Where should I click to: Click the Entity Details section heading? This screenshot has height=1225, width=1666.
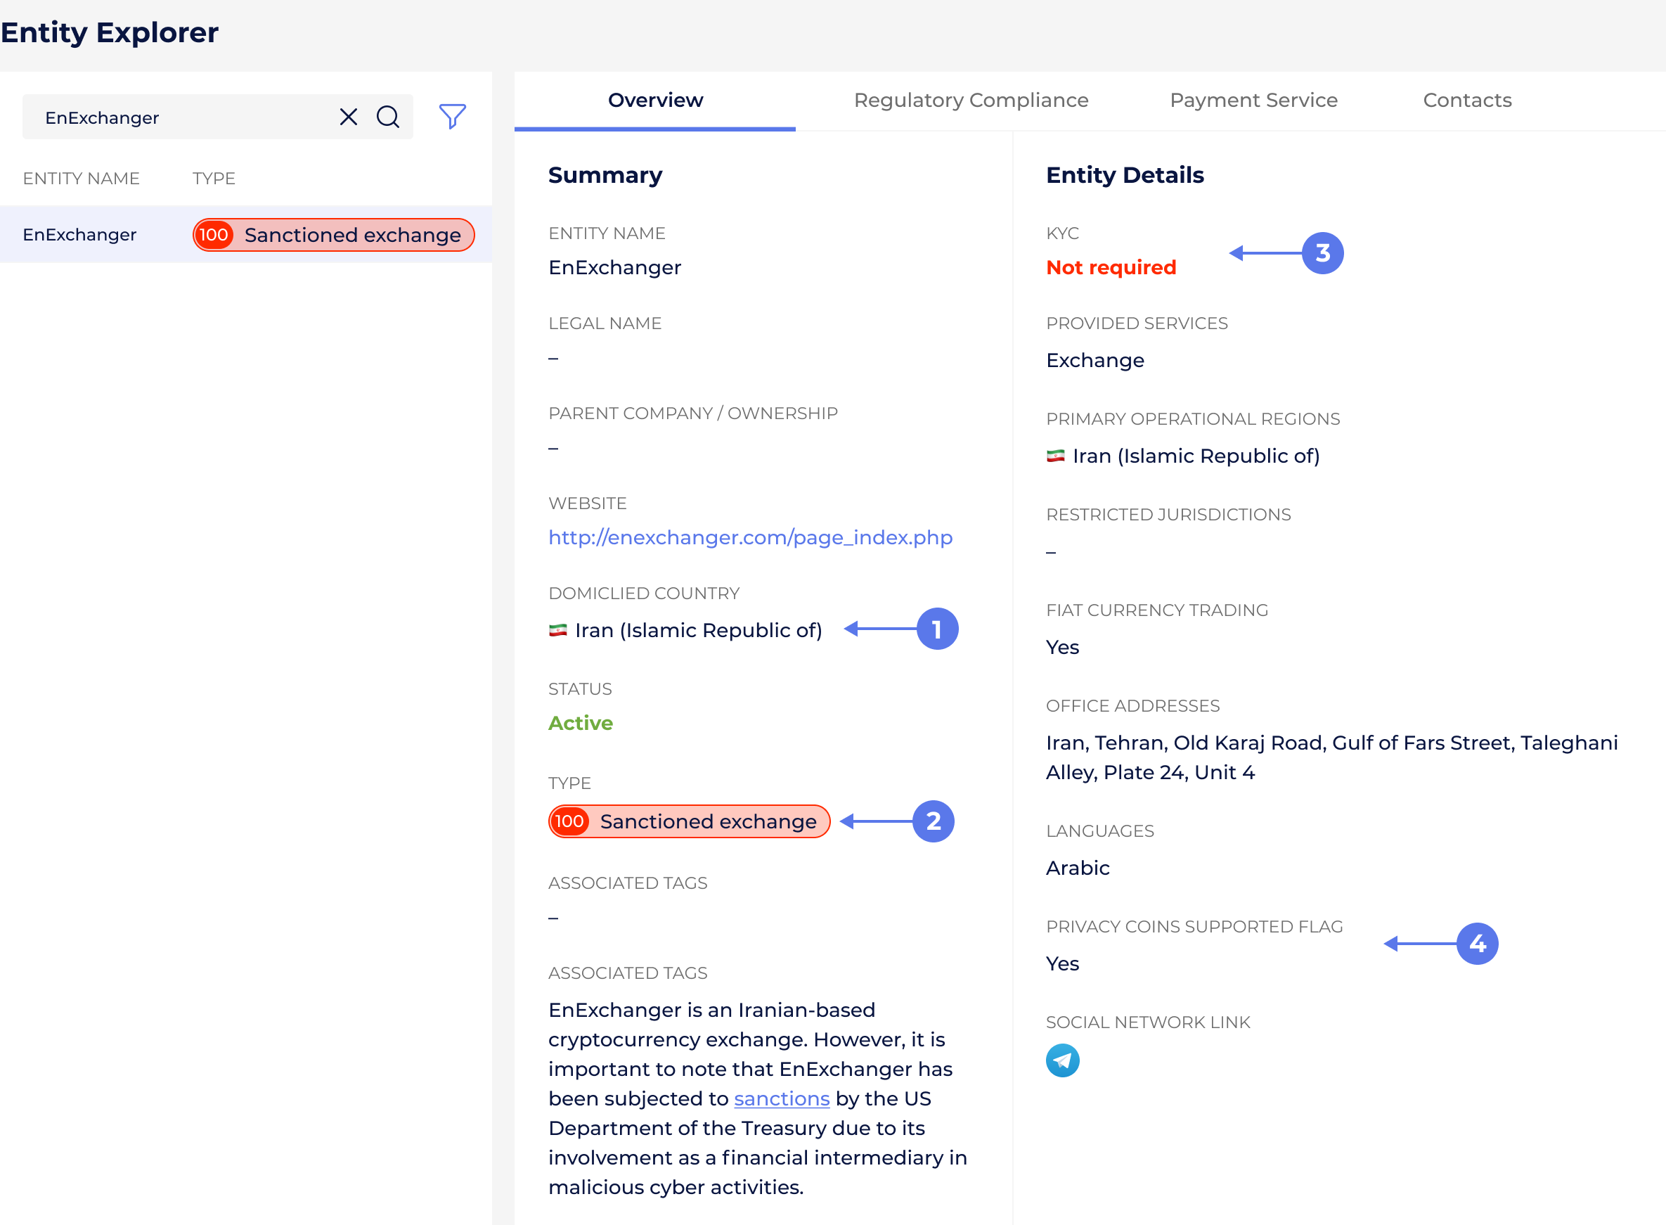pyautogui.click(x=1124, y=175)
